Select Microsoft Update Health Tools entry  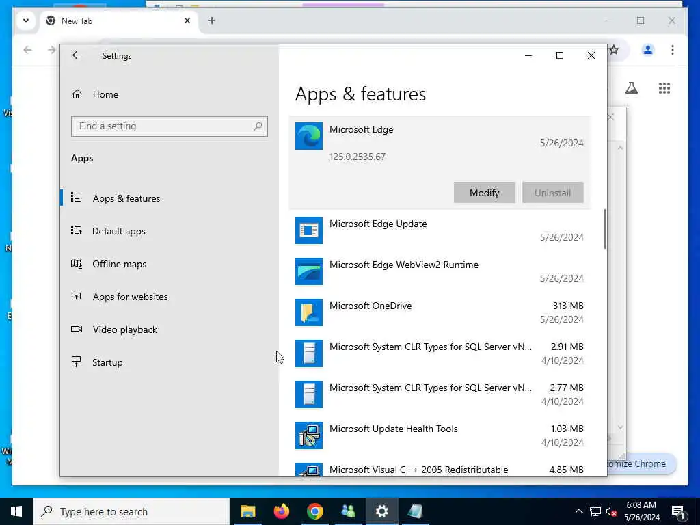click(x=440, y=435)
